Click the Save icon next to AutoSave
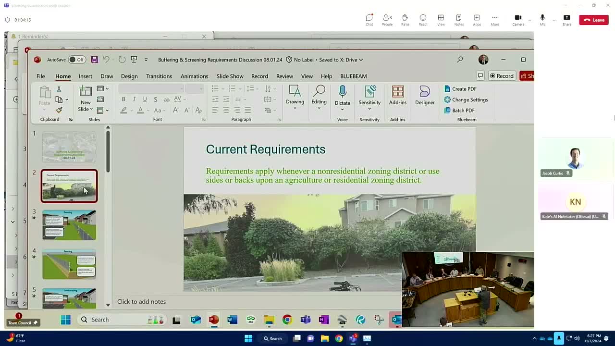The height and width of the screenshot is (346, 615). coord(94,60)
